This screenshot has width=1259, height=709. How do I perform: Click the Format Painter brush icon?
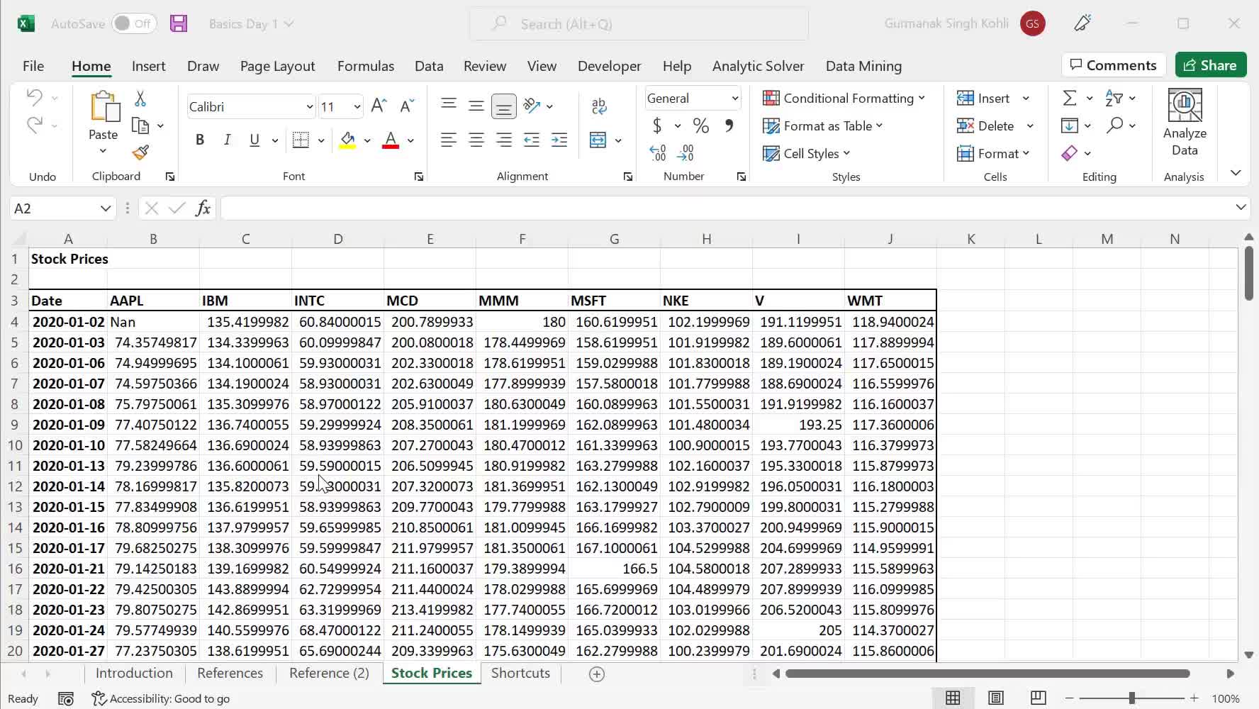(140, 152)
